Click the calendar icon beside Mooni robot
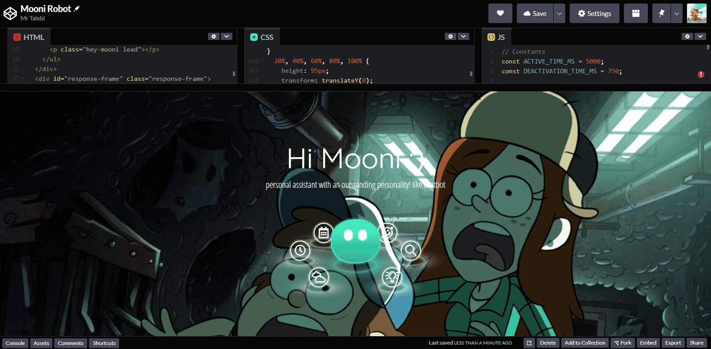Viewport: 711px width, 349px height. (324, 233)
